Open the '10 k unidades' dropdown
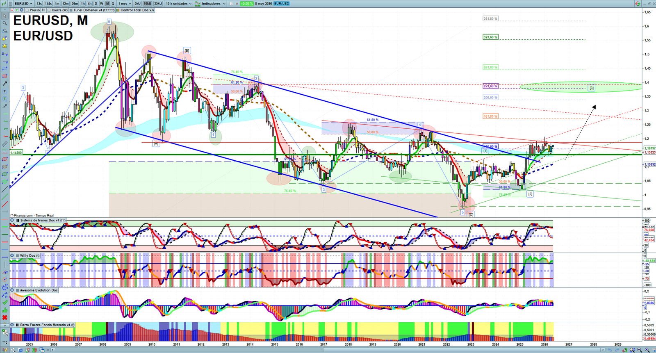Image resolution: width=656 pixels, height=353 pixels. click(178, 4)
